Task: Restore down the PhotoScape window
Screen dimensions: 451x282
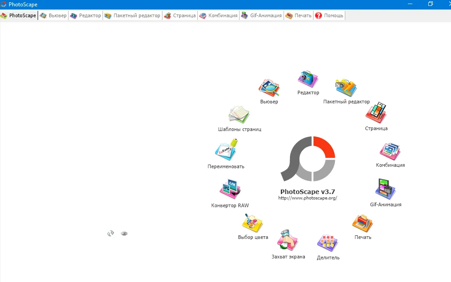Action: point(431,4)
